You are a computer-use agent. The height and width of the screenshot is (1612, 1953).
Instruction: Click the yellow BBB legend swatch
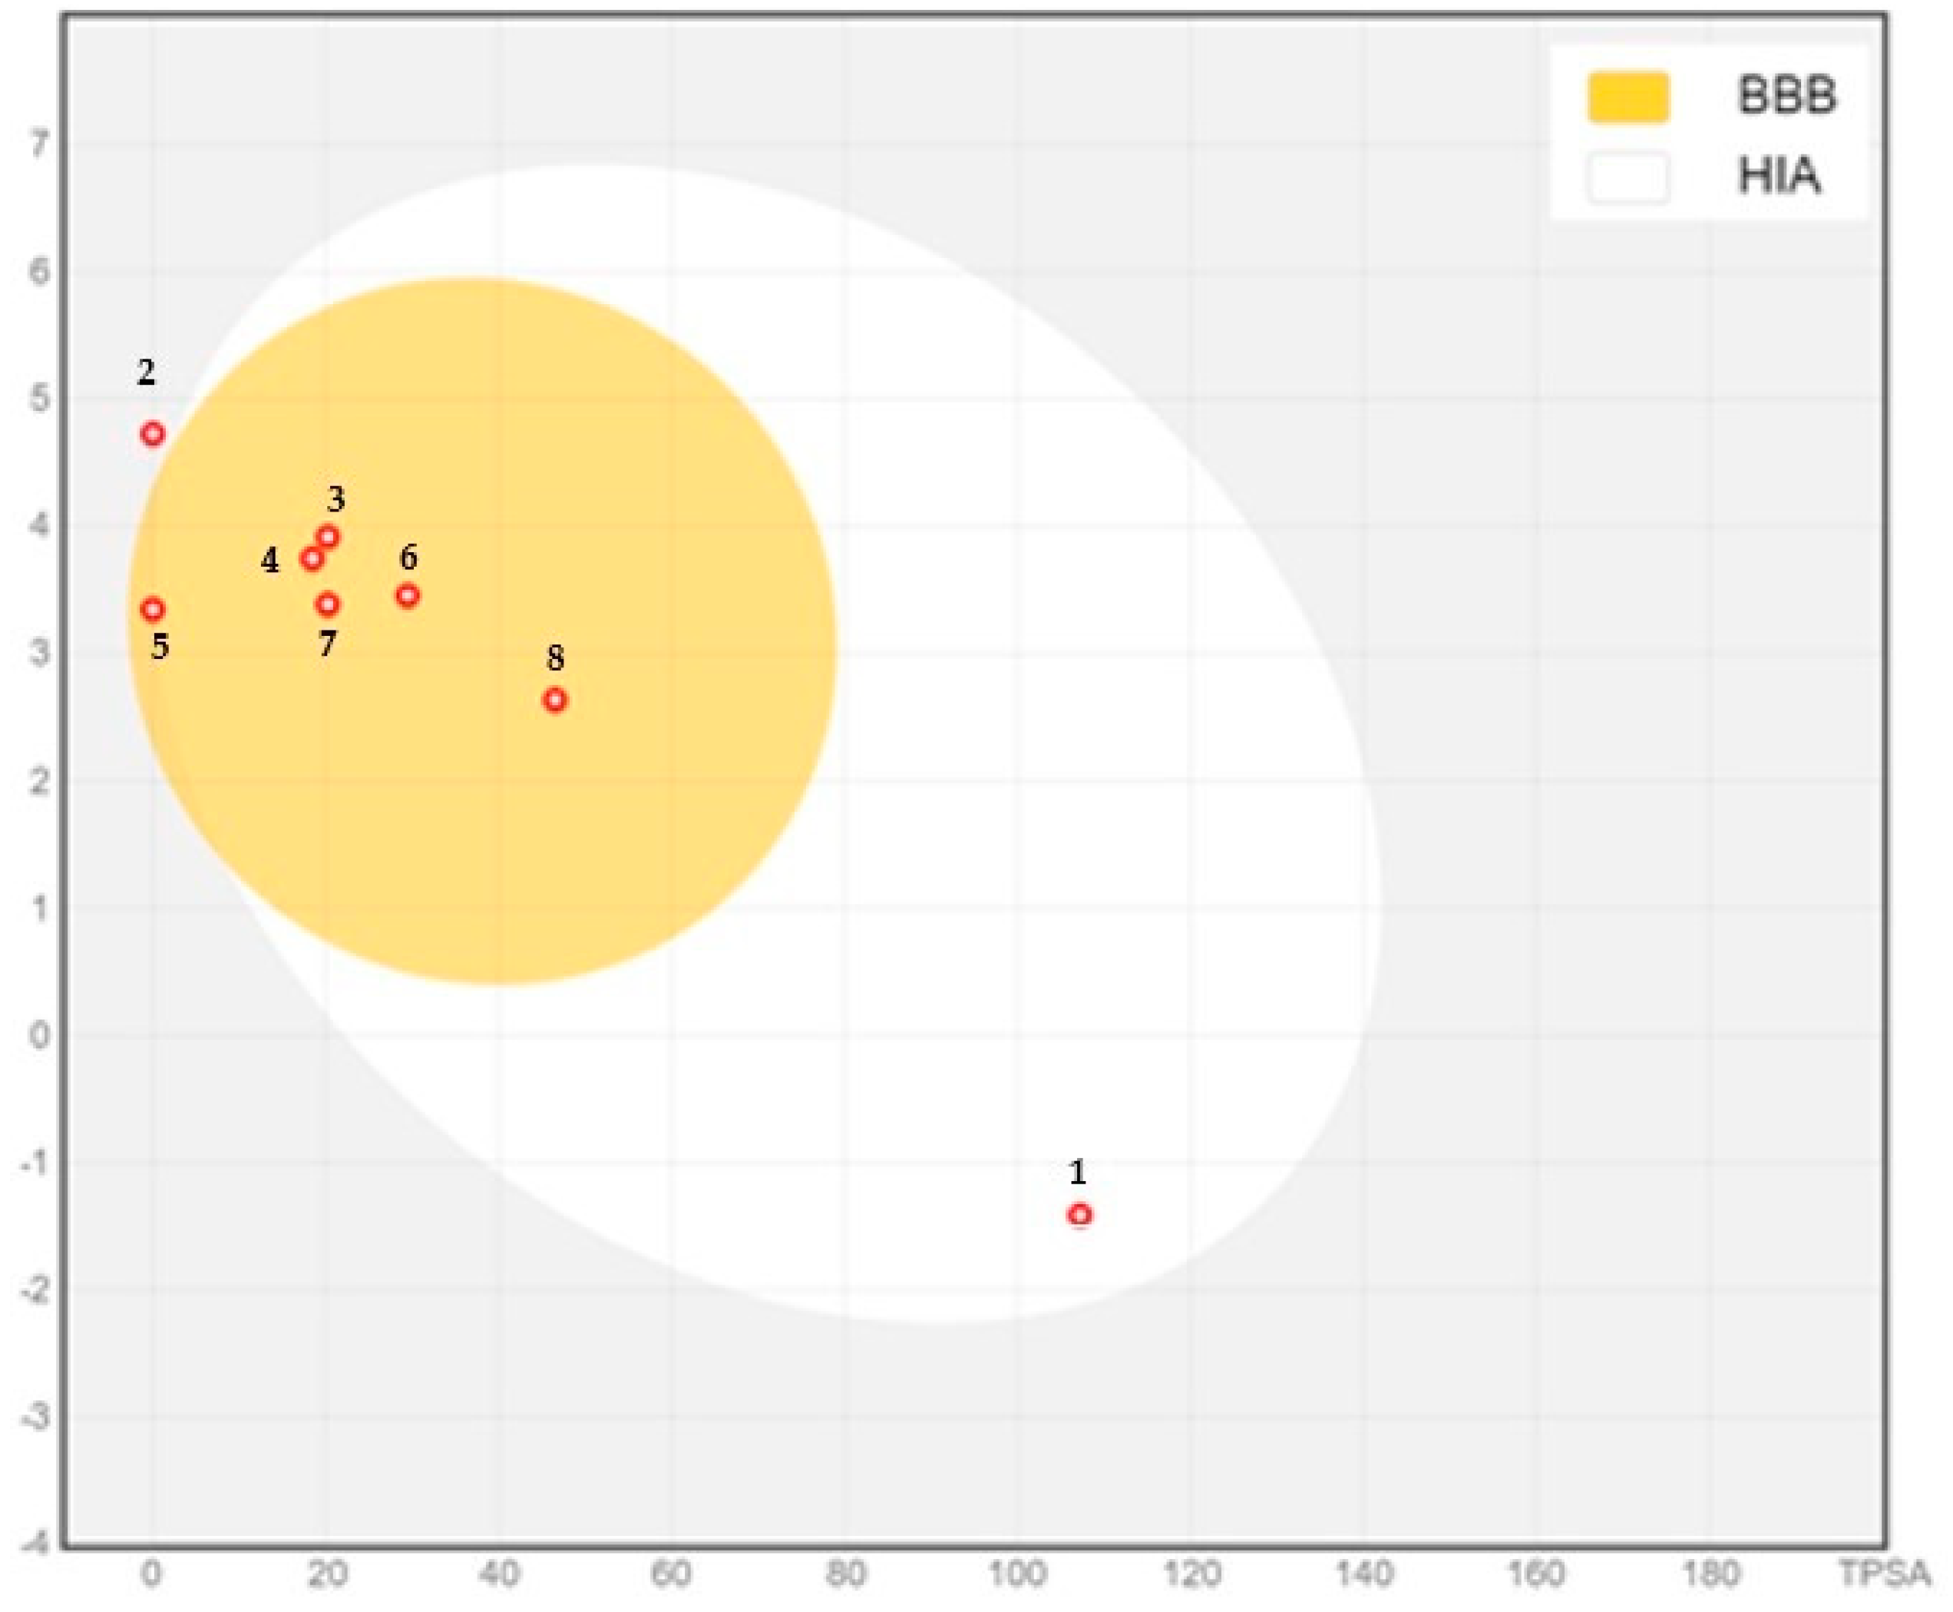(1627, 97)
